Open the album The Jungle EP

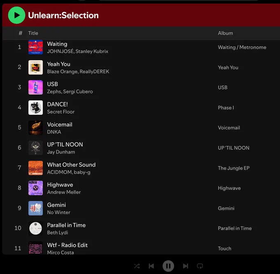point(233,168)
